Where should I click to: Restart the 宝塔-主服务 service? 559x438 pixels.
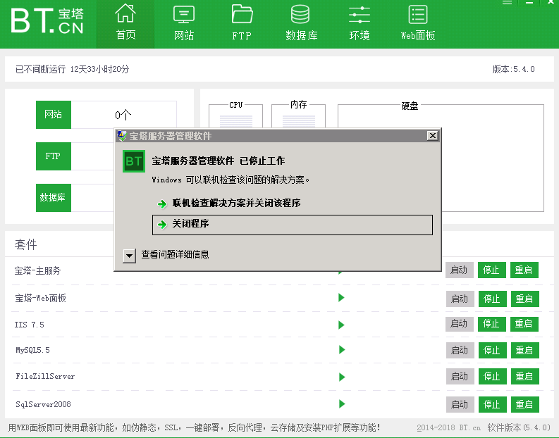point(524,270)
